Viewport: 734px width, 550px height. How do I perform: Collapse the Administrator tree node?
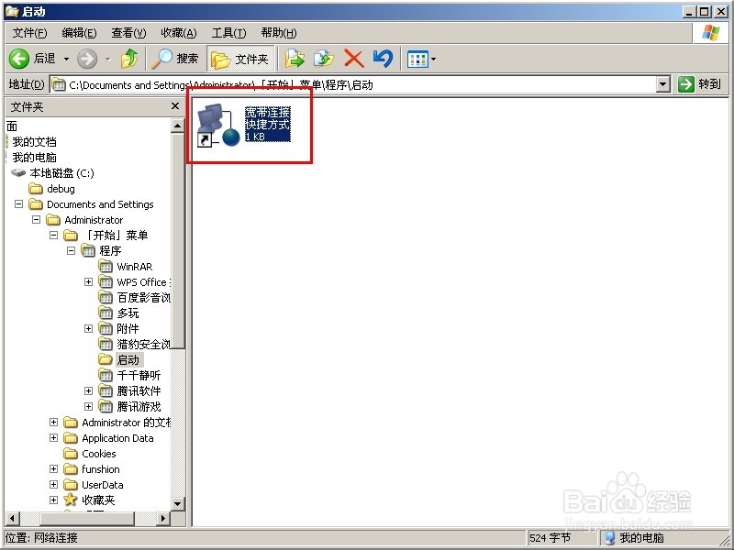(x=36, y=220)
